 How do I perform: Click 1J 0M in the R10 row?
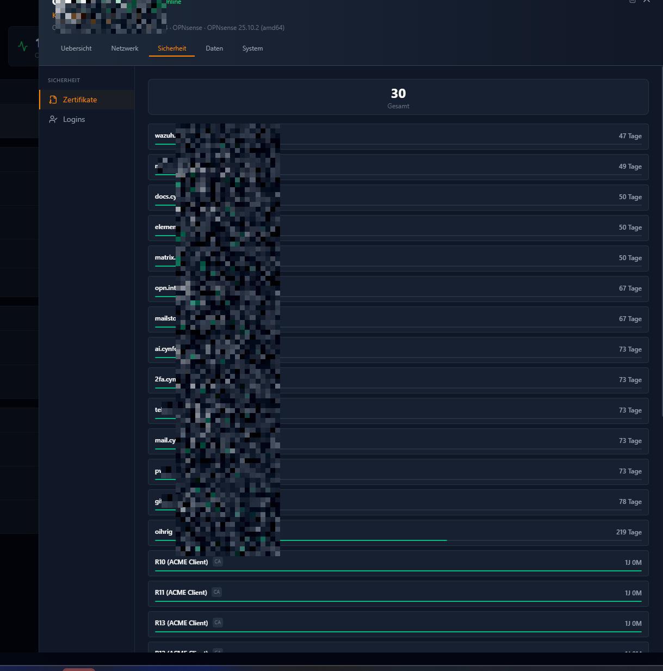[633, 563]
